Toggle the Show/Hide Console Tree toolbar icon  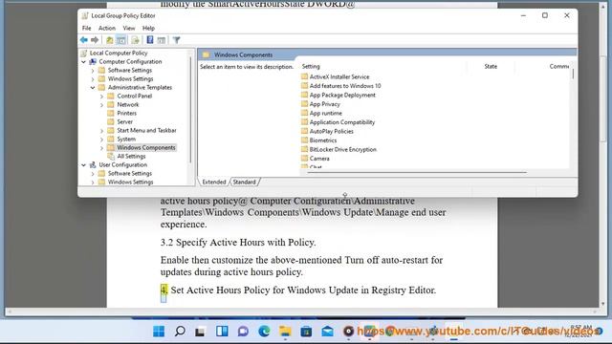click(121, 40)
